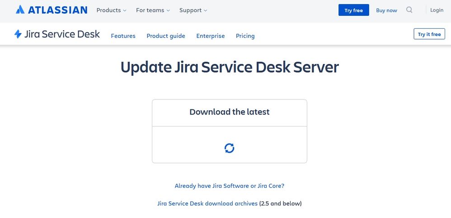Open Jira Service Desk download archives link

pyautogui.click(x=207, y=204)
